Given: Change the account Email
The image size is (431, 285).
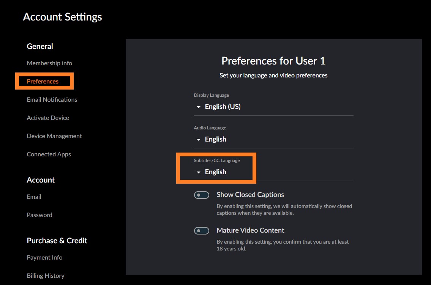Looking at the screenshot, I should point(34,197).
